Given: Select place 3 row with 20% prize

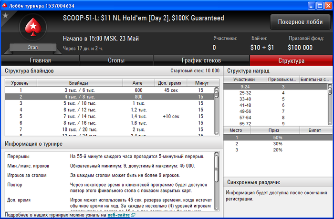Looking at the screenshot, I should pyautogui.click(x=278, y=150).
